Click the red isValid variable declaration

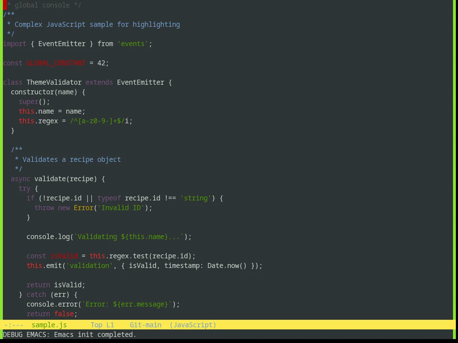pyautogui.click(x=64, y=256)
